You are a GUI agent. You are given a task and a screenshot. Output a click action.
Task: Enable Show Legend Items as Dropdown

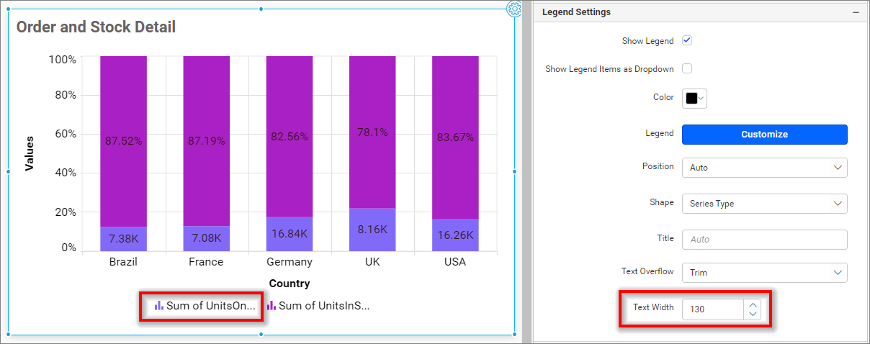click(x=687, y=69)
